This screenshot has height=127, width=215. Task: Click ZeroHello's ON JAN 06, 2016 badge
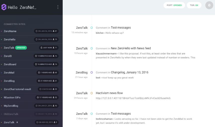pyautogui.click(x=46, y=39)
